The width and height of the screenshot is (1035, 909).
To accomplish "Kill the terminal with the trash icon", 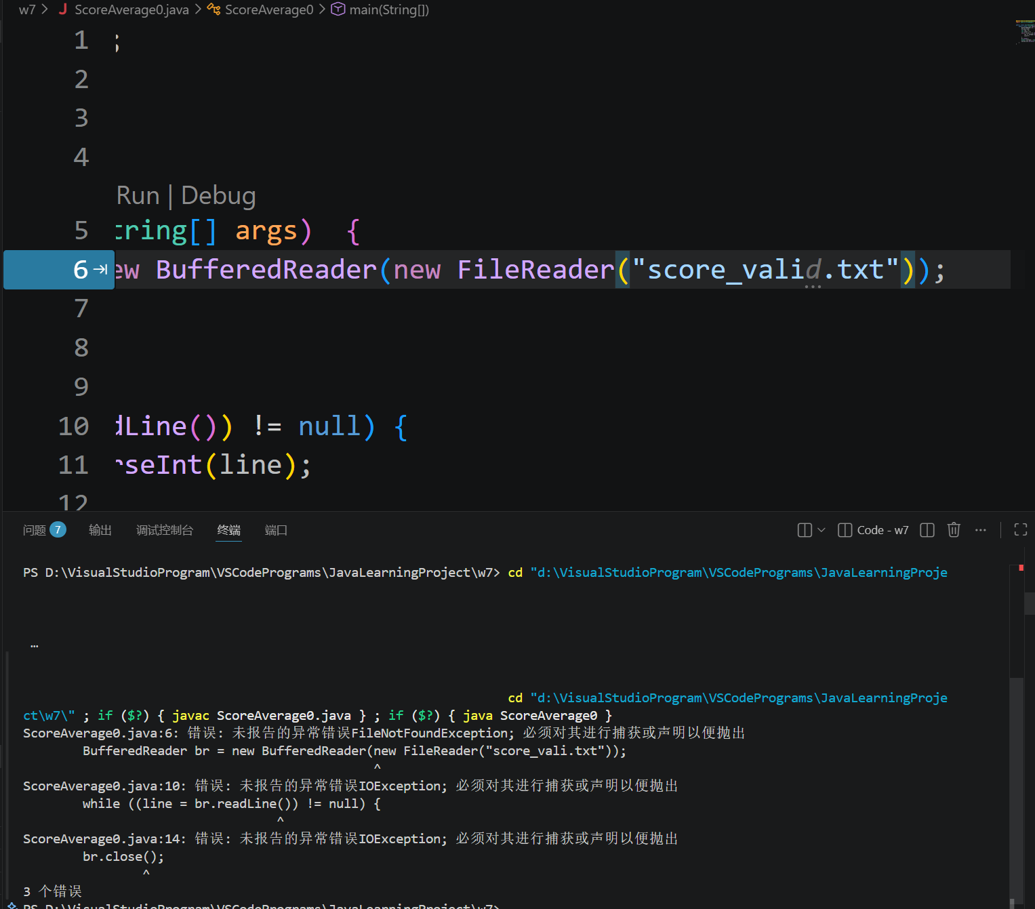I will pos(954,530).
